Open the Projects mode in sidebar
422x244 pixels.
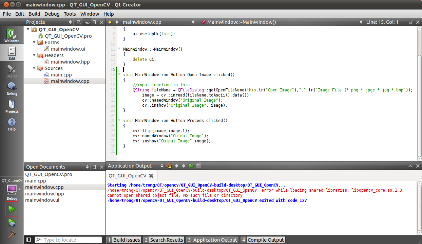click(x=12, y=106)
